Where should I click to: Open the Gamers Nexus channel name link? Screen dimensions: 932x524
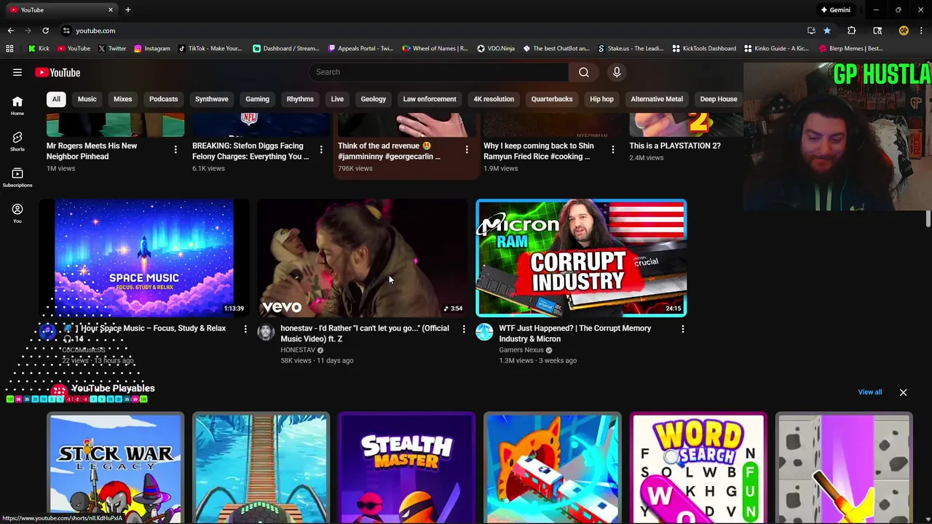tap(521, 350)
